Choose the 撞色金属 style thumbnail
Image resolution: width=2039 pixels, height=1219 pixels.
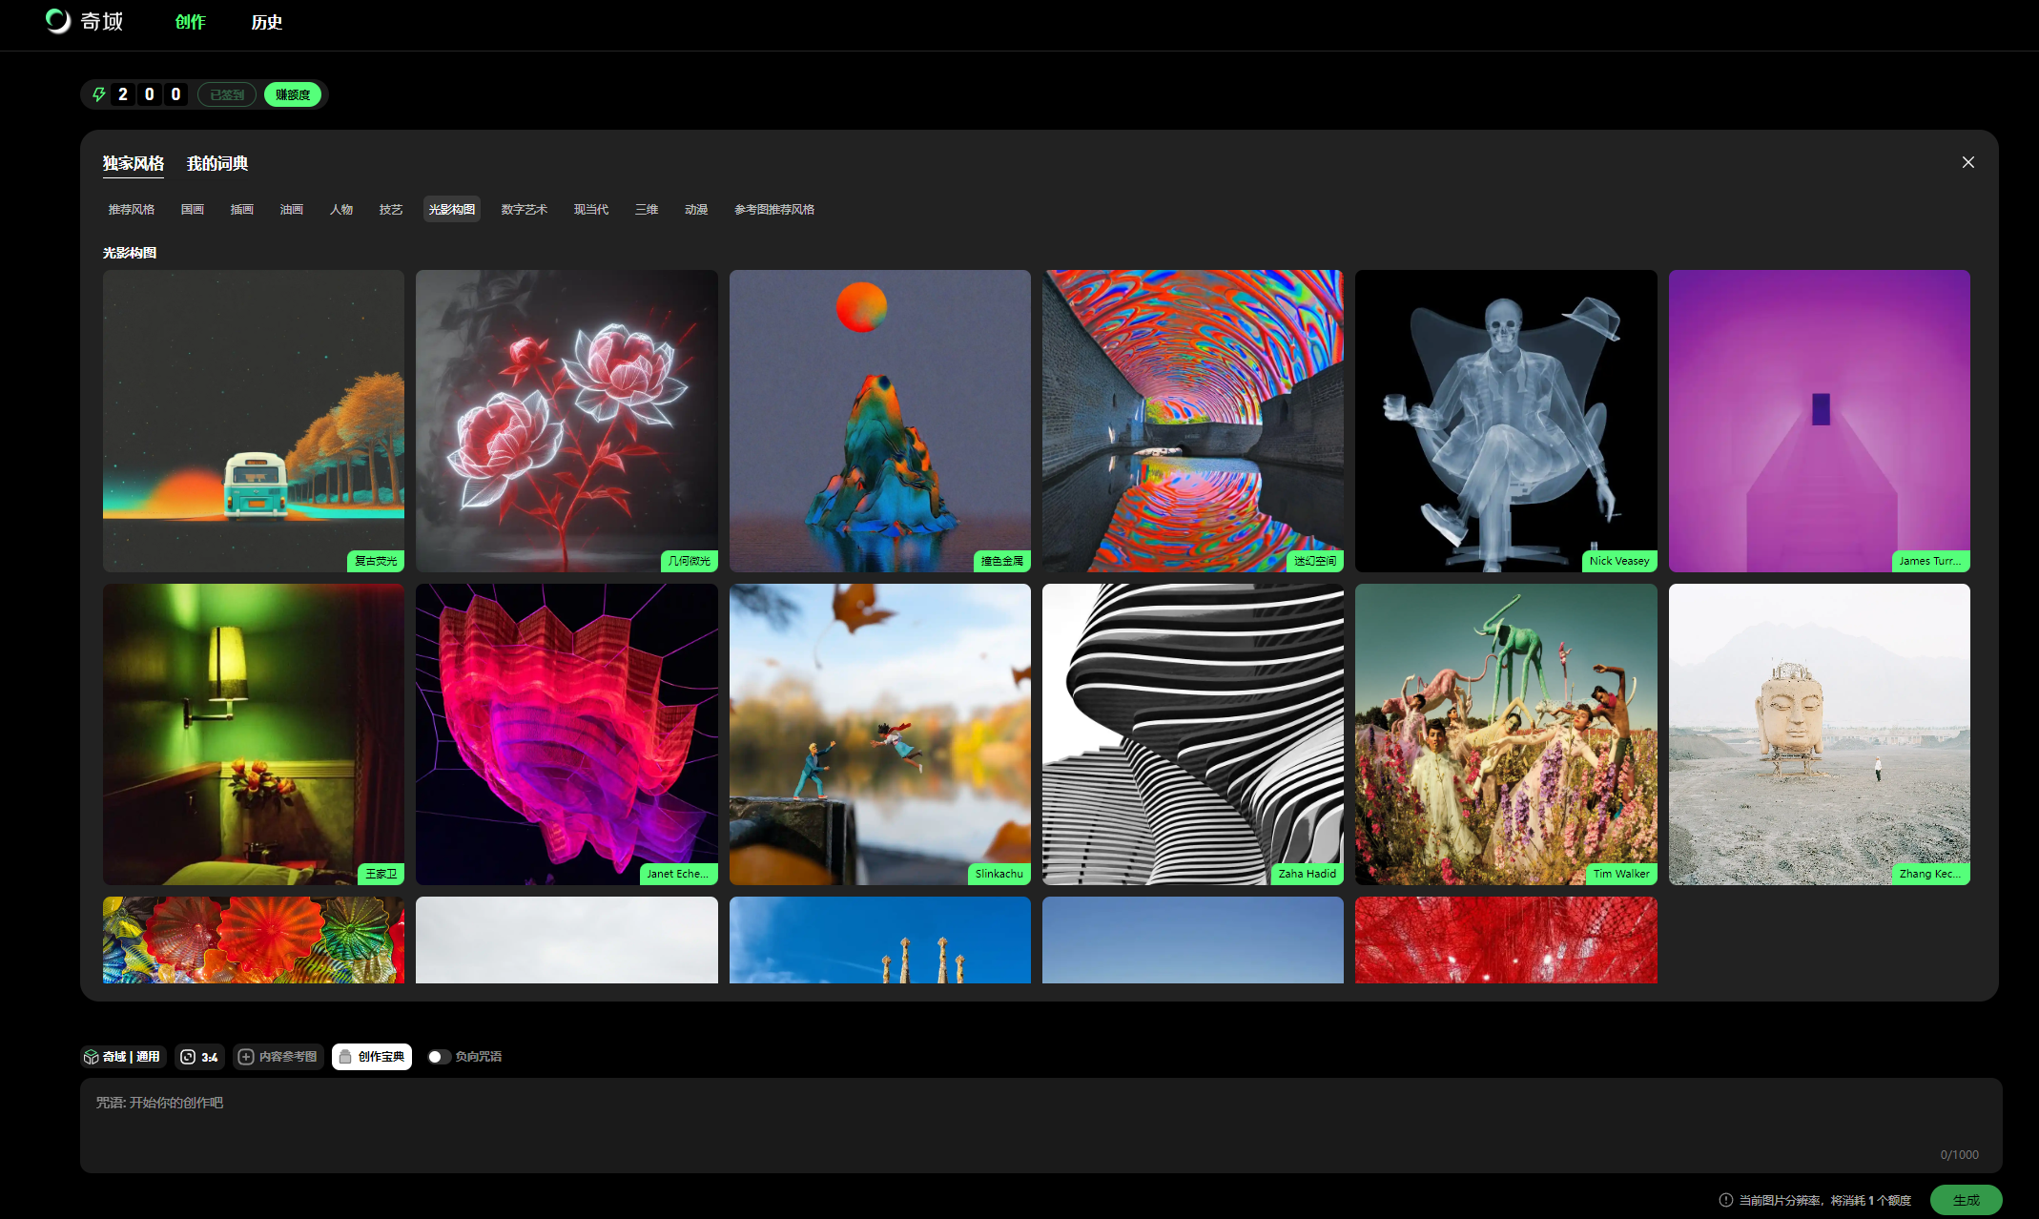tap(880, 421)
